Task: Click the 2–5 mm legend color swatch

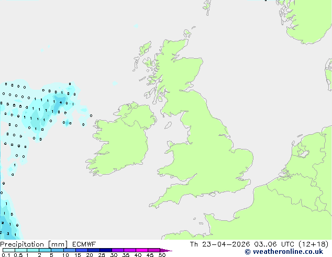Action: 45,250
